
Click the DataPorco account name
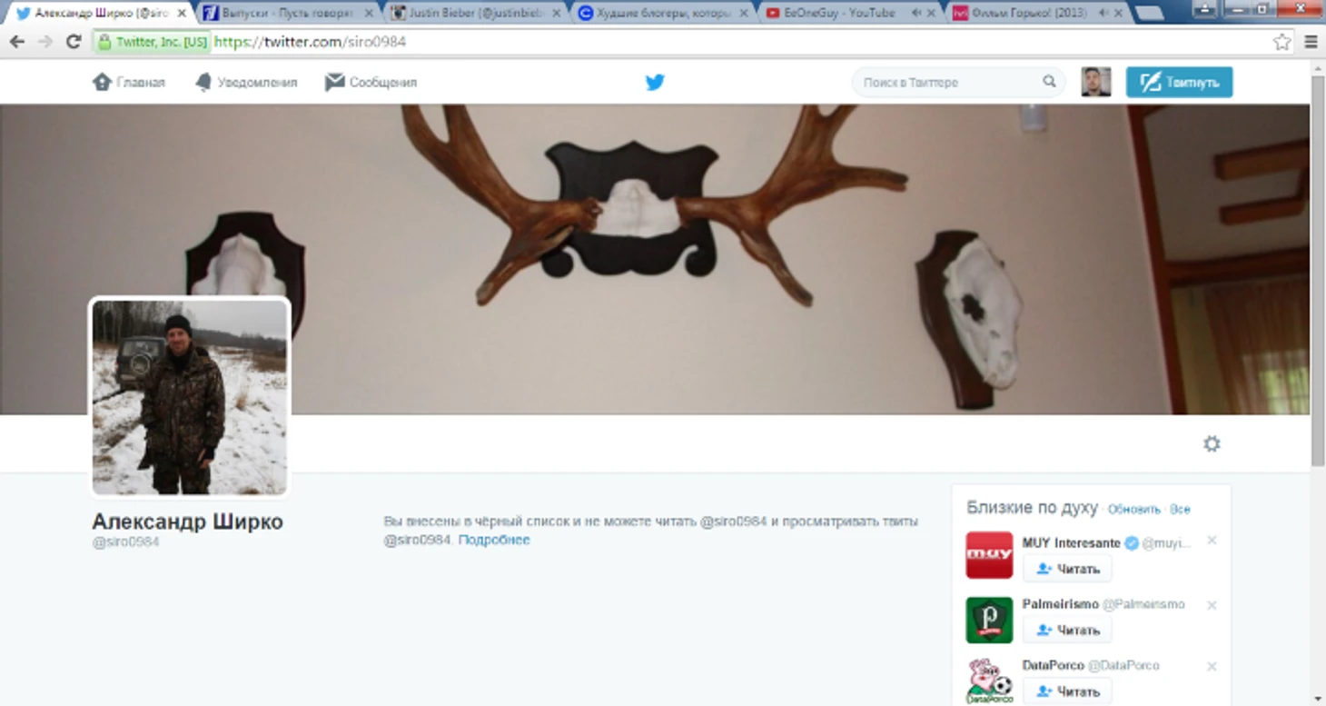1054,665
